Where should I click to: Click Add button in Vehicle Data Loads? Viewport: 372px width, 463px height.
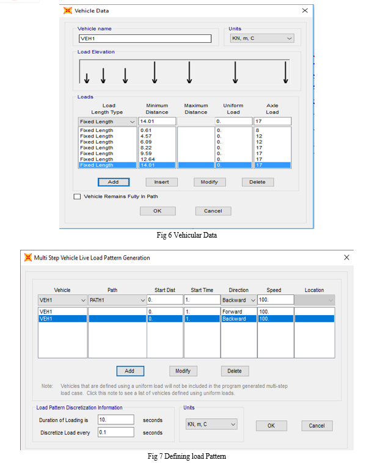coord(114,182)
